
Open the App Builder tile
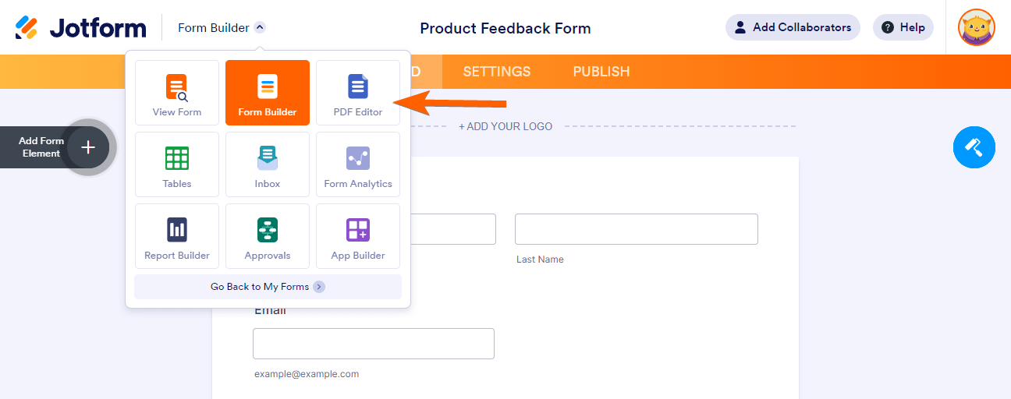pos(358,236)
